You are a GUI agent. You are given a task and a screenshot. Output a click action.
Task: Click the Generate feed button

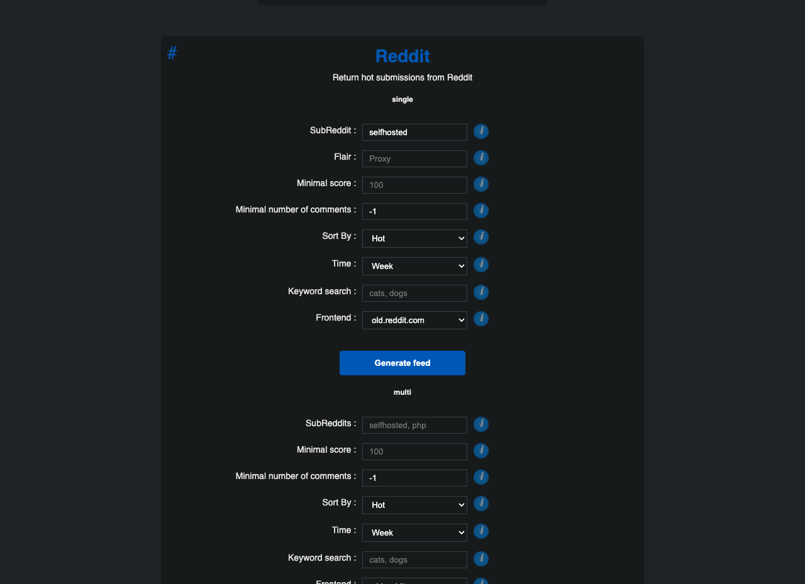(x=402, y=363)
